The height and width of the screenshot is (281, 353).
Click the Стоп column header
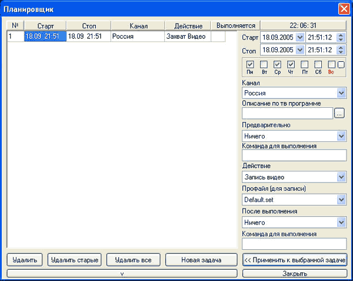pos(89,25)
